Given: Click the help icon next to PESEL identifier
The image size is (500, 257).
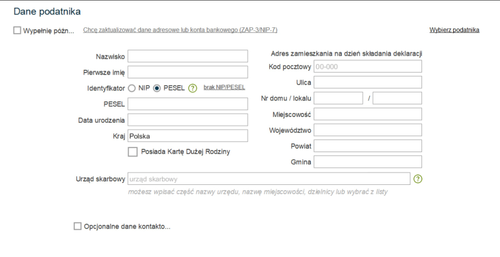Looking at the screenshot, I should [x=192, y=88].
